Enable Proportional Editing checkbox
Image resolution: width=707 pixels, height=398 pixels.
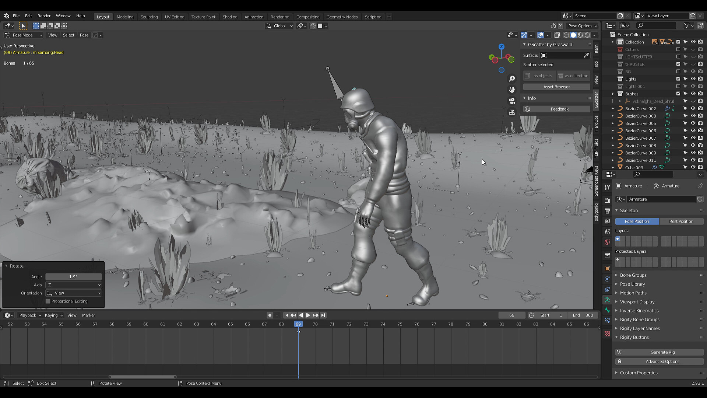click(48, 301)
